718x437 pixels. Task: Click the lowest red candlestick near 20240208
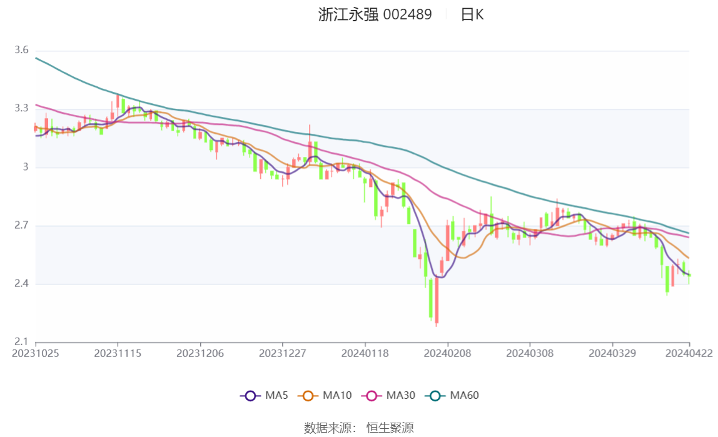point(437,300)
